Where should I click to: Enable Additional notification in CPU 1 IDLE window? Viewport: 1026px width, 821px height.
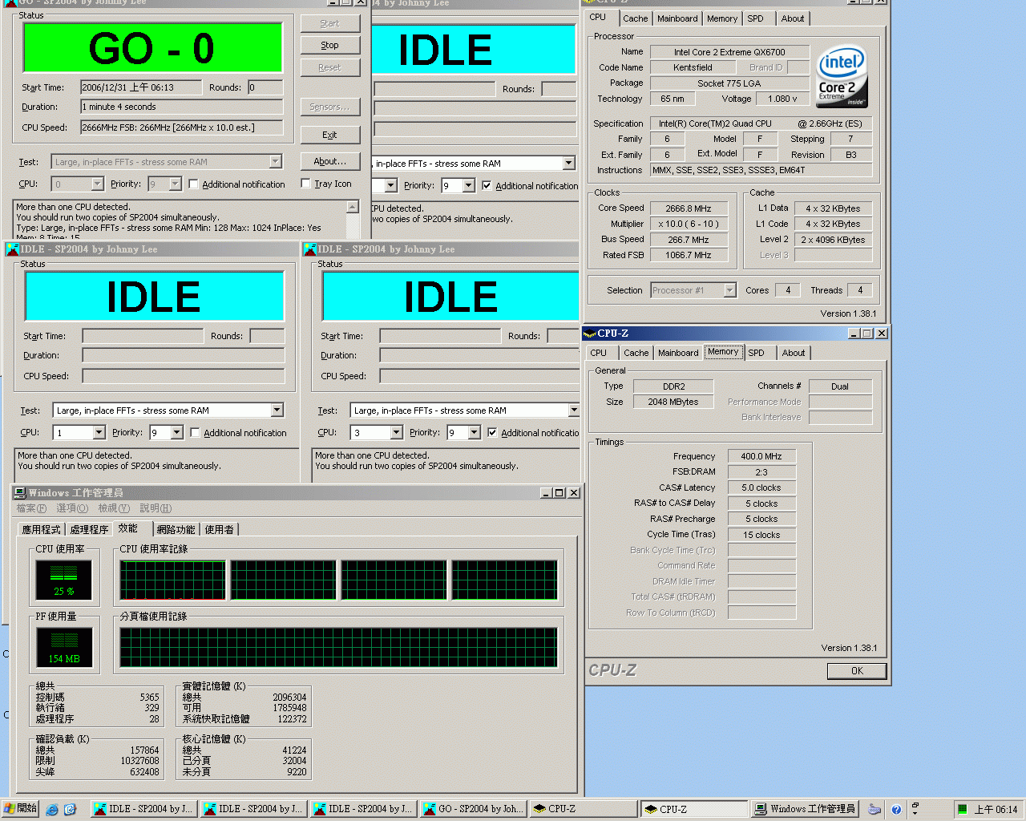coord(195,433)
